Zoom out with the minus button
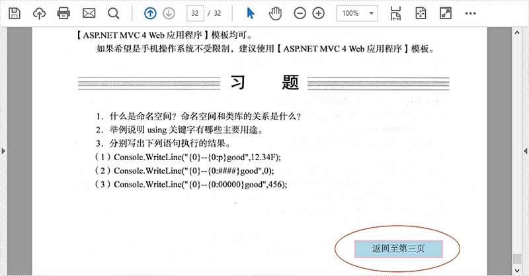 tap(300, 13)
